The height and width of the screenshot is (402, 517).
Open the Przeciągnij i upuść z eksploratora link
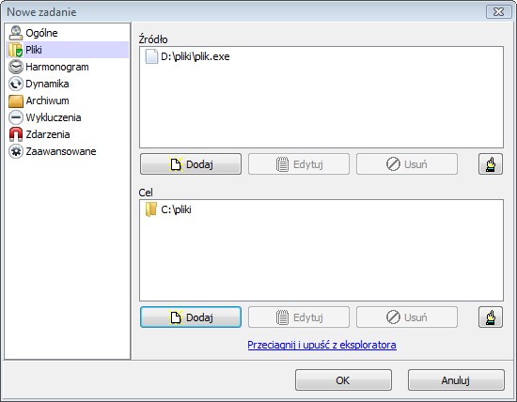[321, 345]
